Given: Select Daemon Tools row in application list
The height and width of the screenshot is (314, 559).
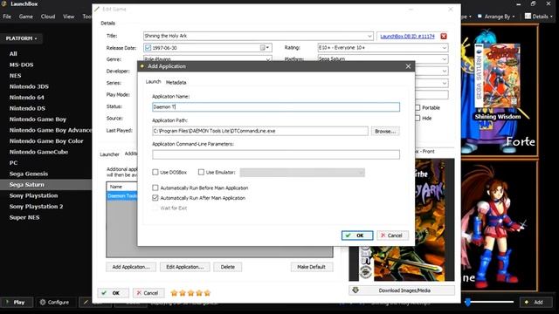Looking at the screenshot, I should coord(122,195).
